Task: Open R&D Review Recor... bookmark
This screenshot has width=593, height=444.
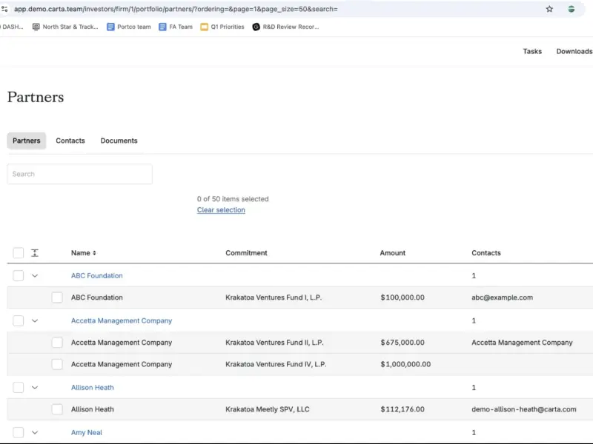Action: pyautogui.click(x=285, y=27)
